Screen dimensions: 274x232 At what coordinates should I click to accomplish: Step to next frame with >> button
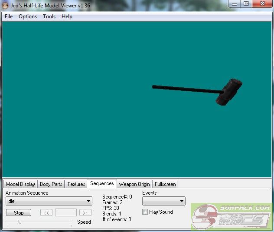coord(85,213)
